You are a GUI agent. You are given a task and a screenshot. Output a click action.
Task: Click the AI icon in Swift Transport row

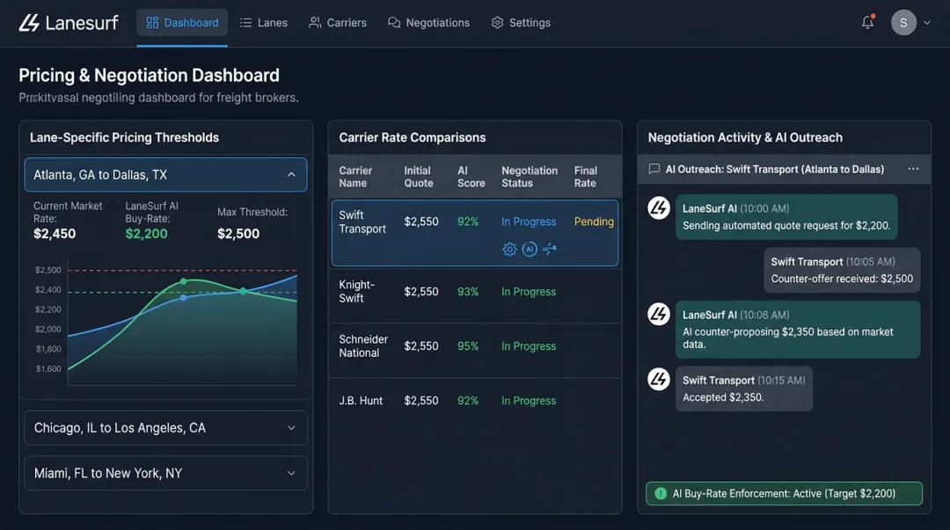coord(530,249)
